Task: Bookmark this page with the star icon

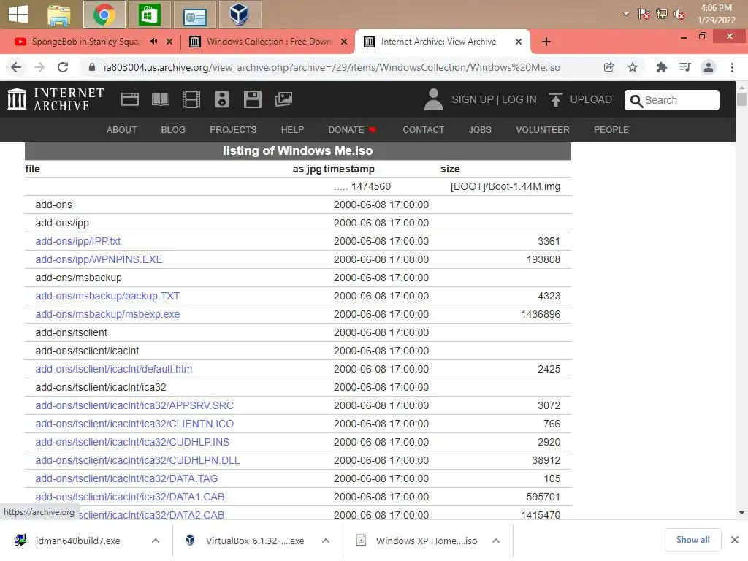Action: click(x=633, y=67)
